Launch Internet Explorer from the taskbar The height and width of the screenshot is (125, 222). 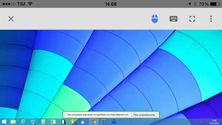pyautogui.click(x=23, y=122)
